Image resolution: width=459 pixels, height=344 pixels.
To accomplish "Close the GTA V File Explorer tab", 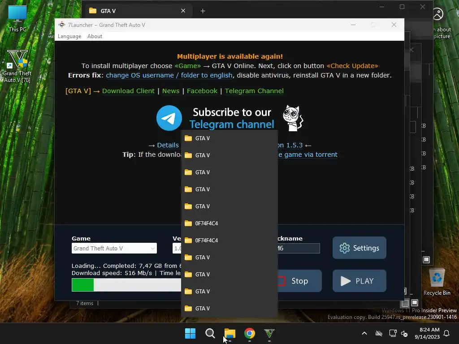I will click(x=183, y=11).
